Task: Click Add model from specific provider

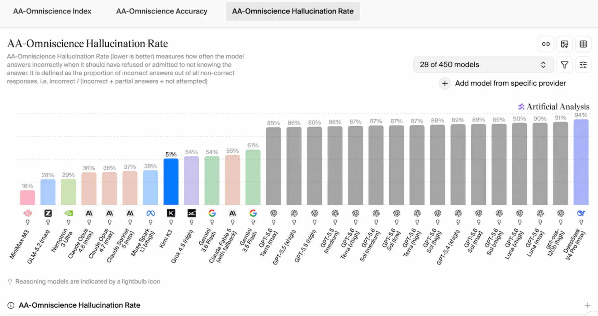Action: tap(510, 83)
